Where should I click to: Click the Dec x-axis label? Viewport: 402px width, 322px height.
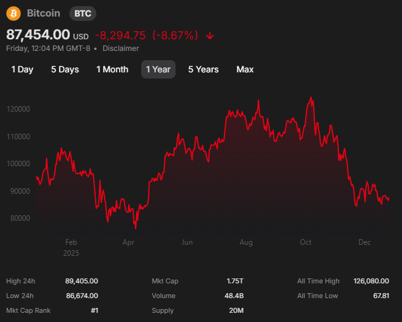[x=365, y=242]
